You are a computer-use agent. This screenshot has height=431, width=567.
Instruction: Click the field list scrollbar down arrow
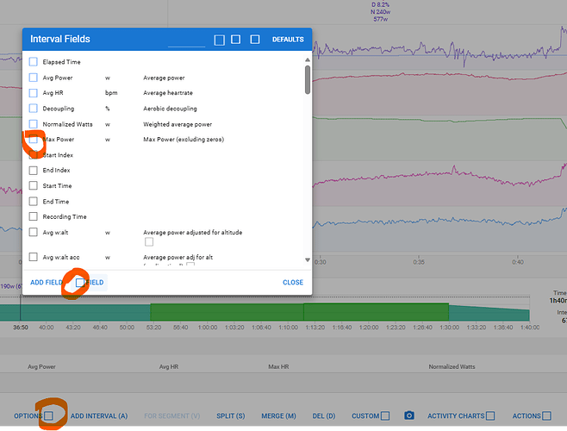click(308, 259)
